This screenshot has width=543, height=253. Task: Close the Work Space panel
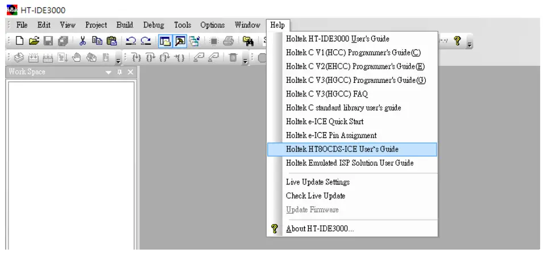pyautogui.click(x=130, y=72)
